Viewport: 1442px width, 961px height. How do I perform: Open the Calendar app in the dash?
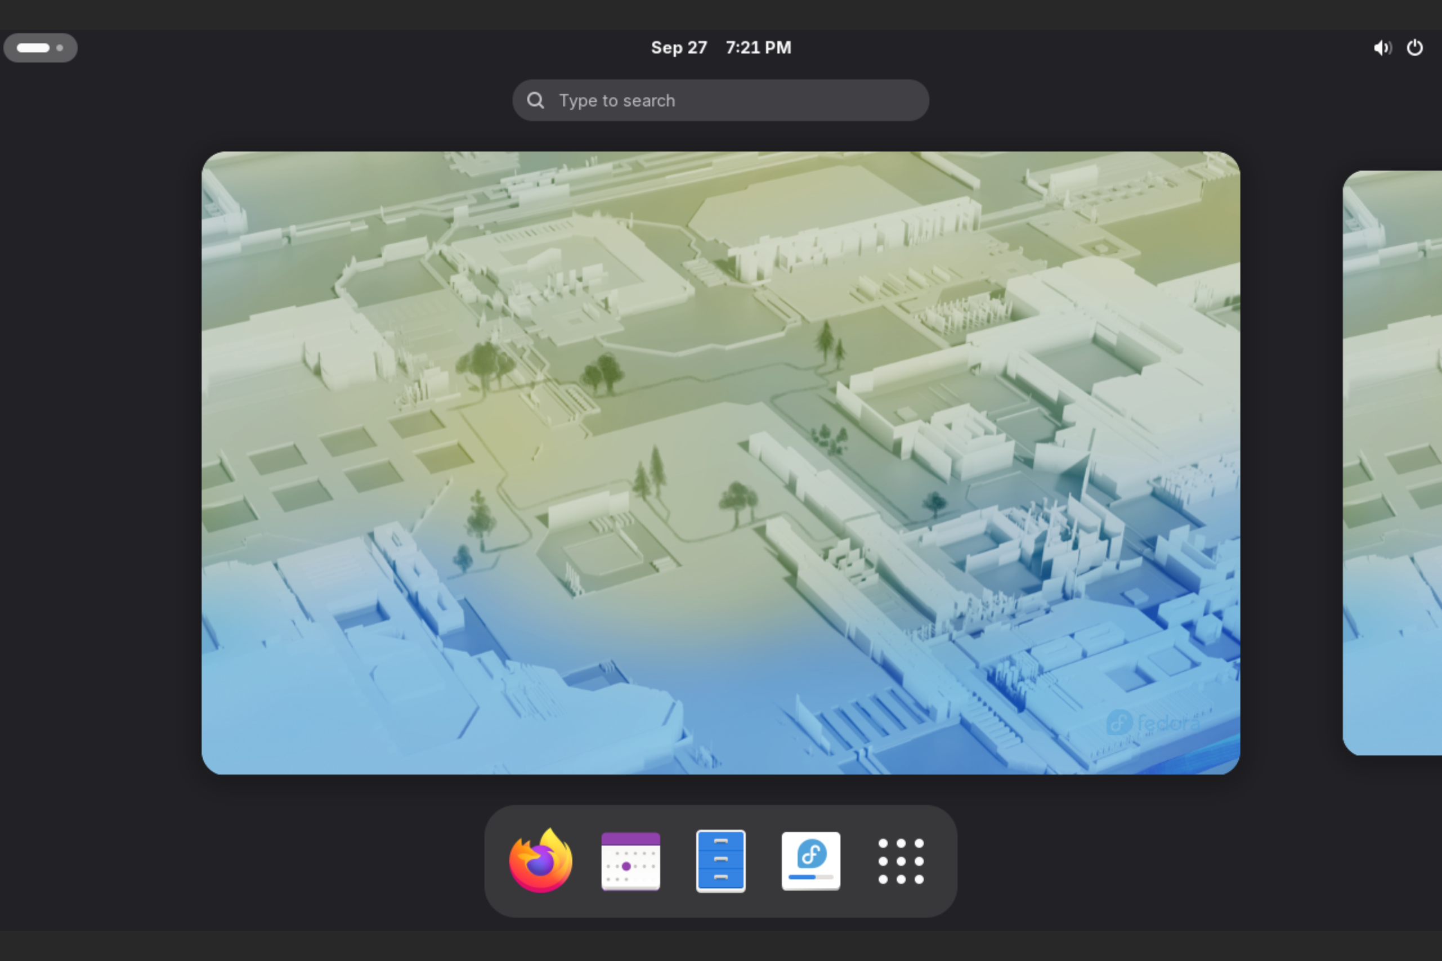[630, 860]
